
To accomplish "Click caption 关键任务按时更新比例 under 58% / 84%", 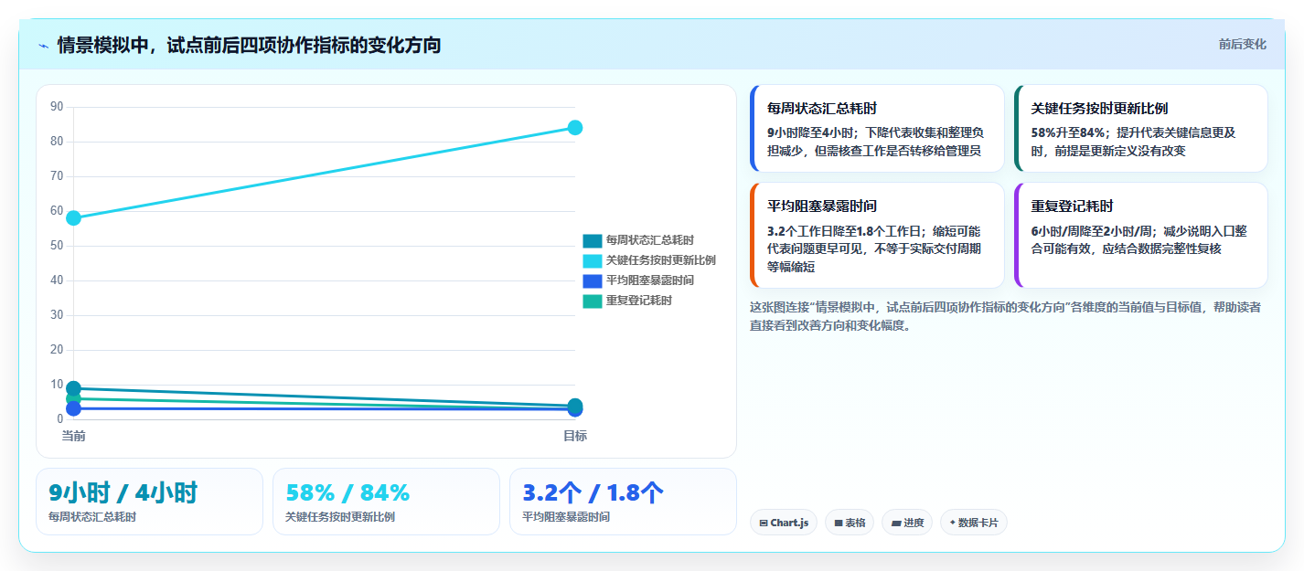I will point(340,517).
